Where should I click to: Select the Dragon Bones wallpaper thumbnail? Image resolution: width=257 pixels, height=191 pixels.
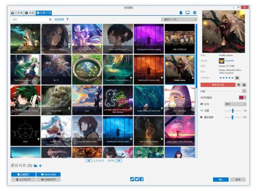149,100
